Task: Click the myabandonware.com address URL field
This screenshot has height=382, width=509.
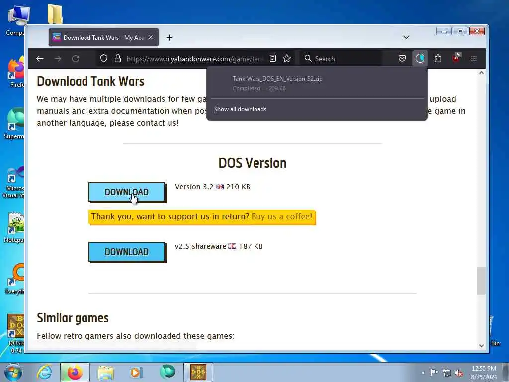Action: (195, 59)
